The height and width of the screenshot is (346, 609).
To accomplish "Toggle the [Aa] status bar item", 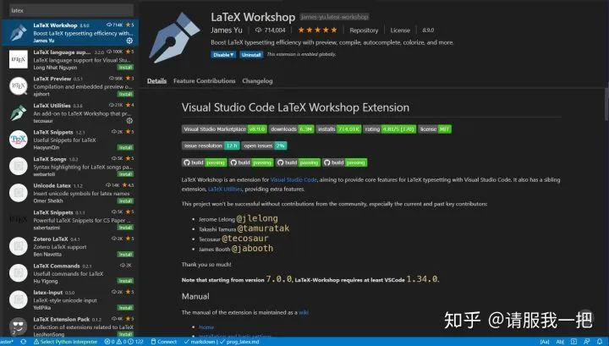I will tap(545, 342).
